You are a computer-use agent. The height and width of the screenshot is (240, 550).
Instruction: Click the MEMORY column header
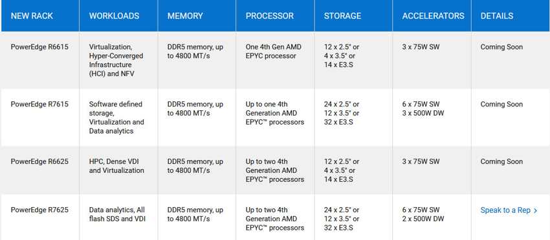pos(185,15)
